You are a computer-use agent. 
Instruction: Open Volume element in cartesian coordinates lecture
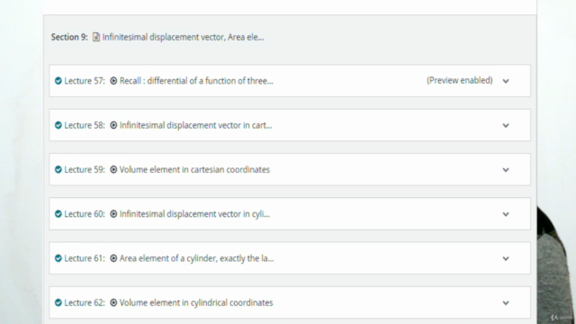click(194, 170)
